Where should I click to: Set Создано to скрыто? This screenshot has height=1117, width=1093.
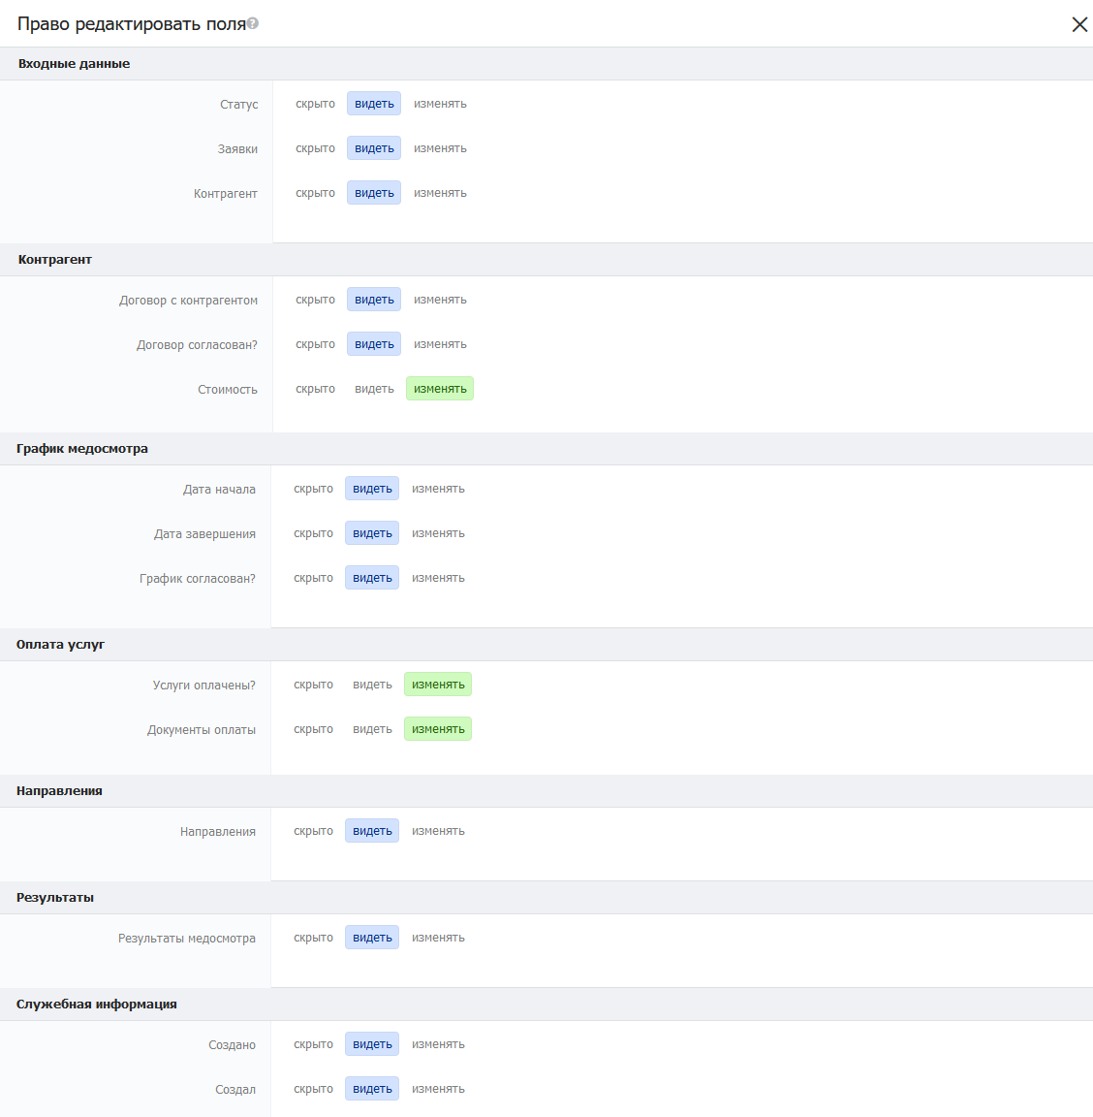[313, 1044]
